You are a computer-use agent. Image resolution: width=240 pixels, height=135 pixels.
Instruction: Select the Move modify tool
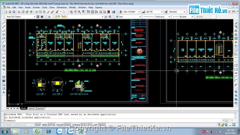[x=236, y=42]
